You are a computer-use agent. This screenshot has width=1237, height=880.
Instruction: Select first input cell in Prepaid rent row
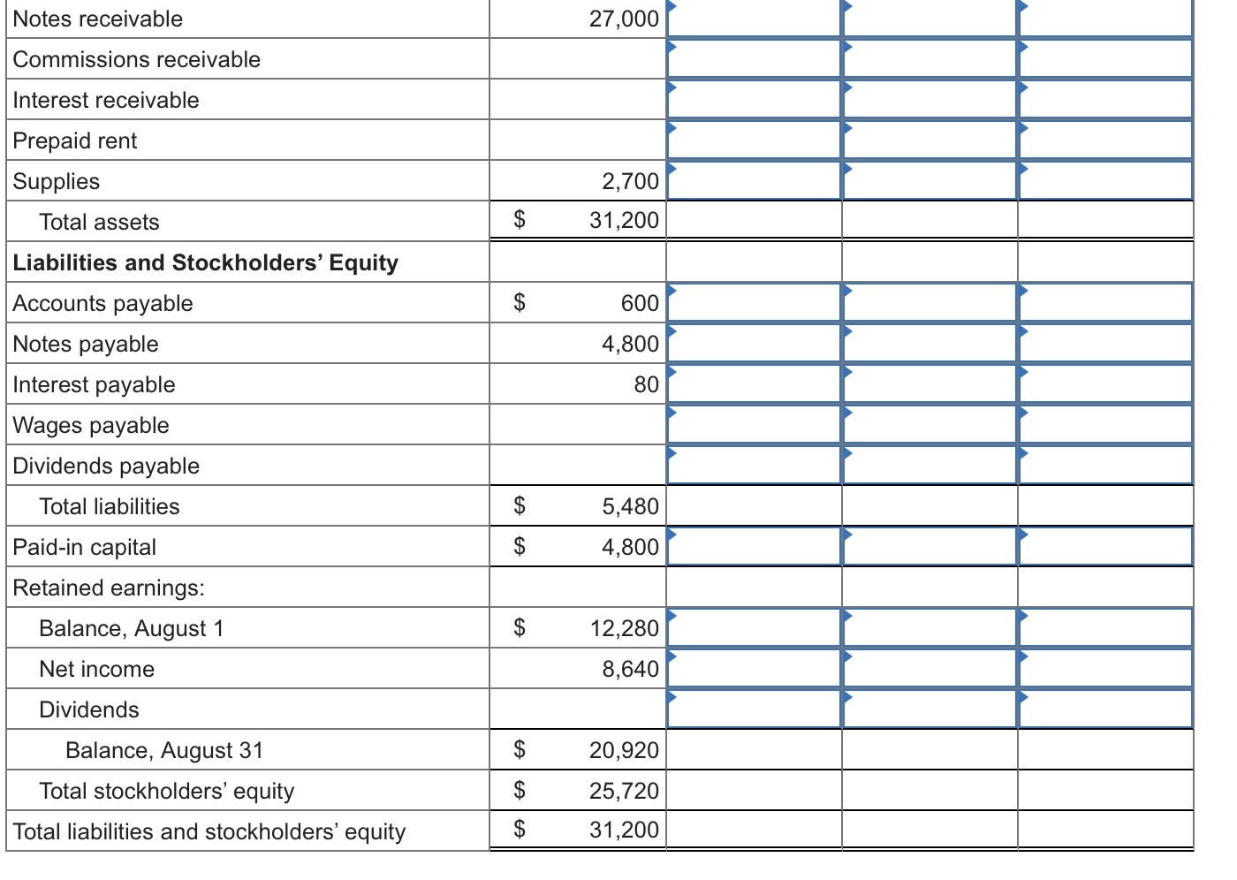point(754,140)
